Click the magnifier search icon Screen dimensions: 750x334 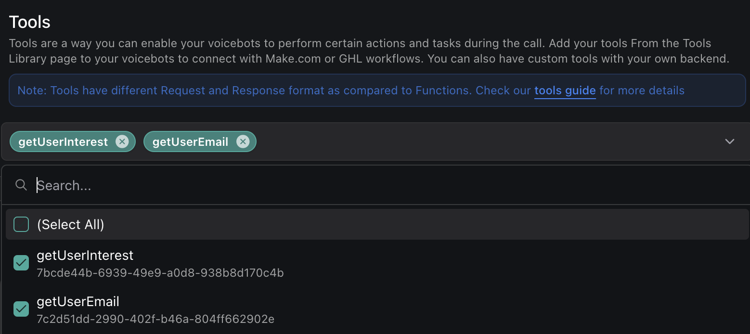click(21, 185)
